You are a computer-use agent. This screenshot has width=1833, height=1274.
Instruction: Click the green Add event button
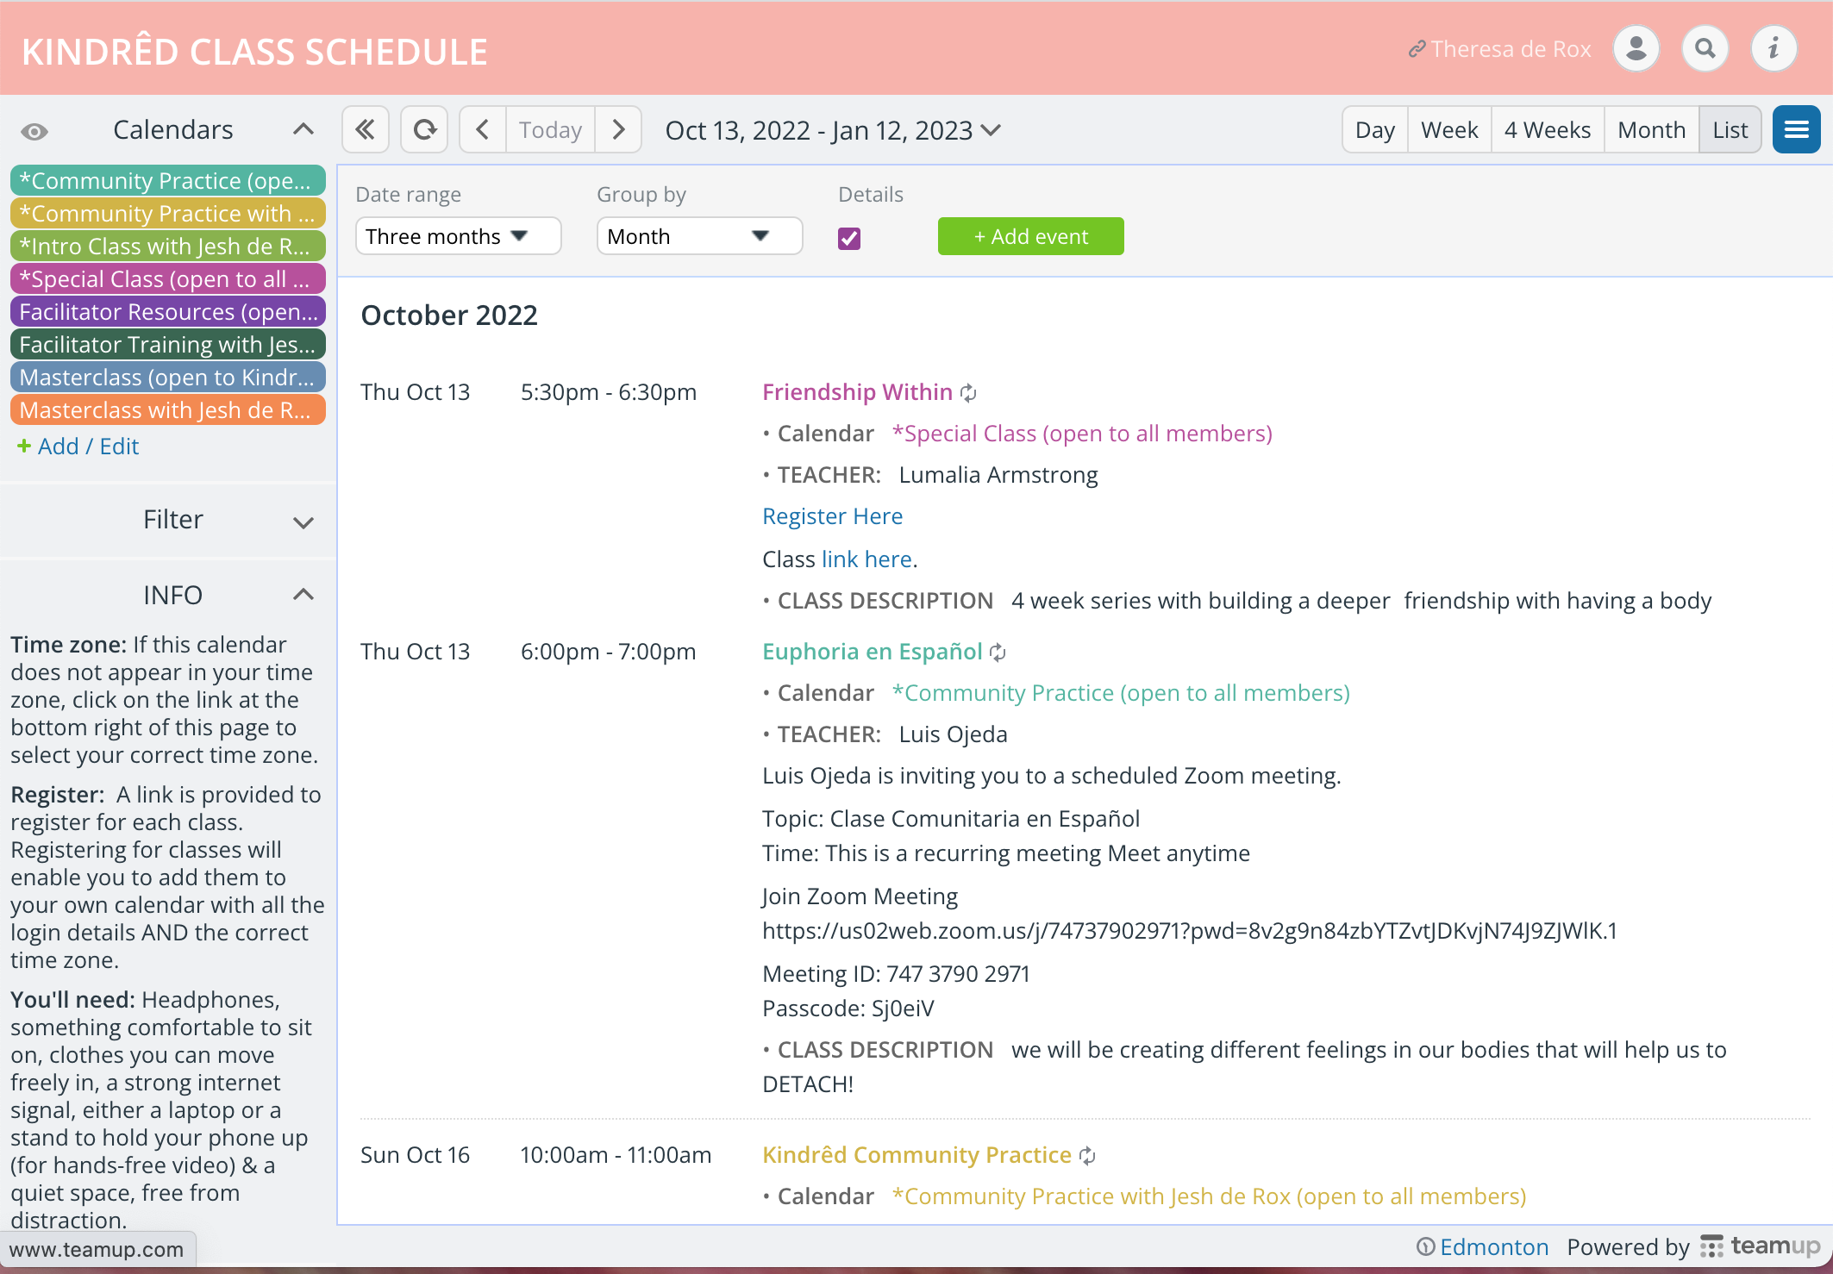(x=1030, y=236)
